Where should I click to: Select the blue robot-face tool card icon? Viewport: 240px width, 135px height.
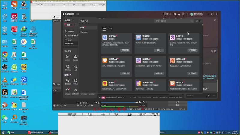[x=139, y=37]
